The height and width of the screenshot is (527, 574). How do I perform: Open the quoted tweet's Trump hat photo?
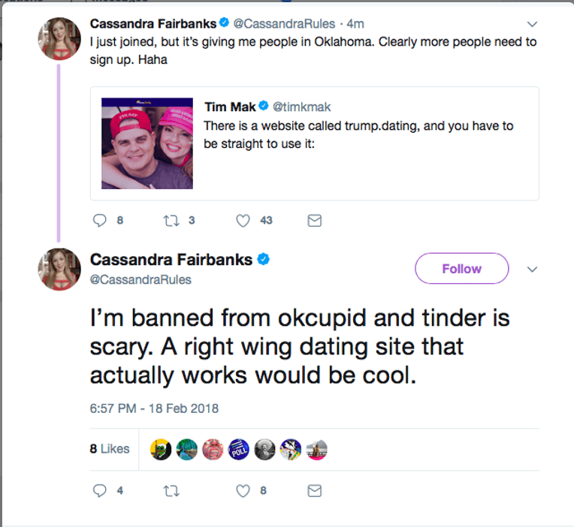[x=147, y=143]
